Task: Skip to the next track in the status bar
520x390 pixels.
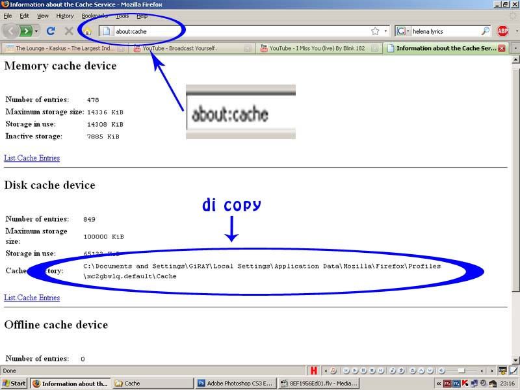Action: click(381, 370)
